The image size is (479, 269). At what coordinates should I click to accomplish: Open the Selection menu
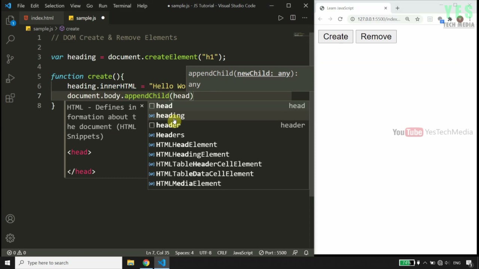click(x=54, y=6)
